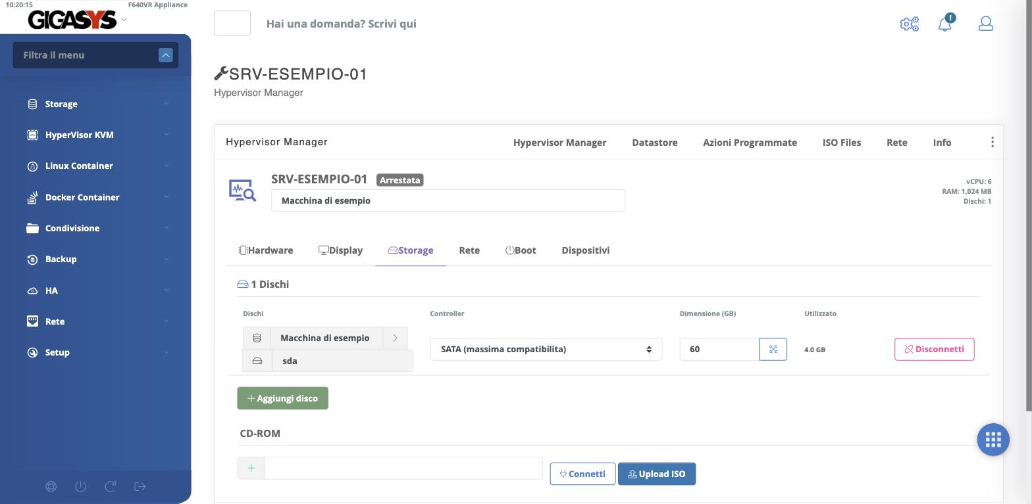Expand the Setup menu section

tap(167, 352)
